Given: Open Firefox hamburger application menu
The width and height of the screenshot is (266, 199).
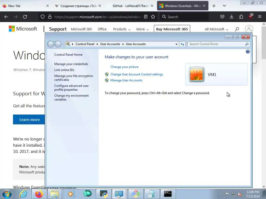Looking at the screenshot, I should click(x=260, y=17).
